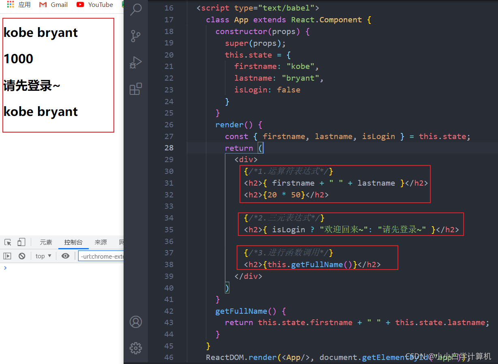Open Run and Debug view in VS Code

136,62
